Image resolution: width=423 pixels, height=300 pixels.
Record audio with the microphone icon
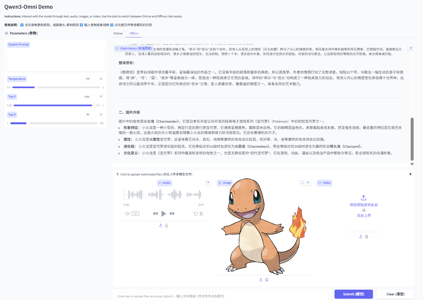167,225
